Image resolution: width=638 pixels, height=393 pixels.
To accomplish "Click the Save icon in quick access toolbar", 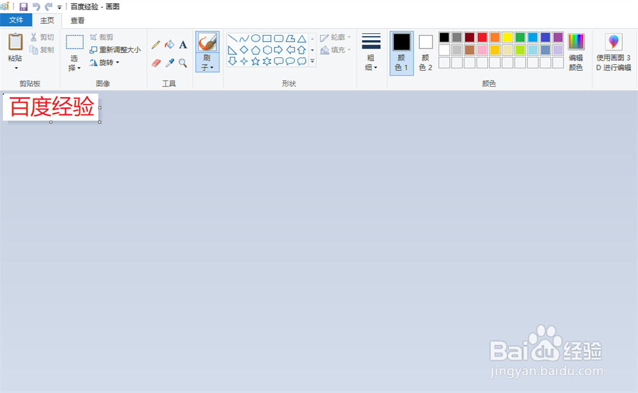I will (24, 6).
